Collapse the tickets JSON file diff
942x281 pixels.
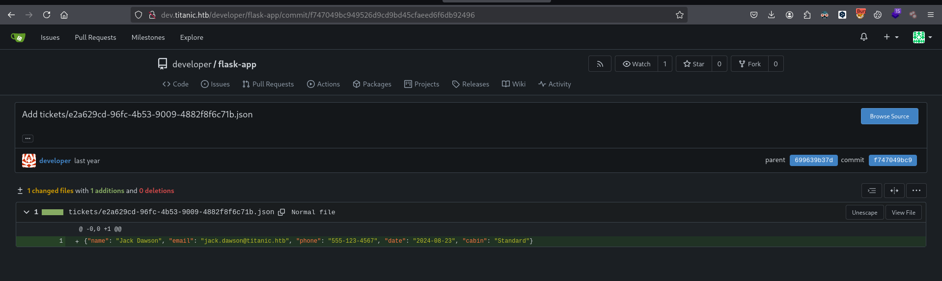27,212
